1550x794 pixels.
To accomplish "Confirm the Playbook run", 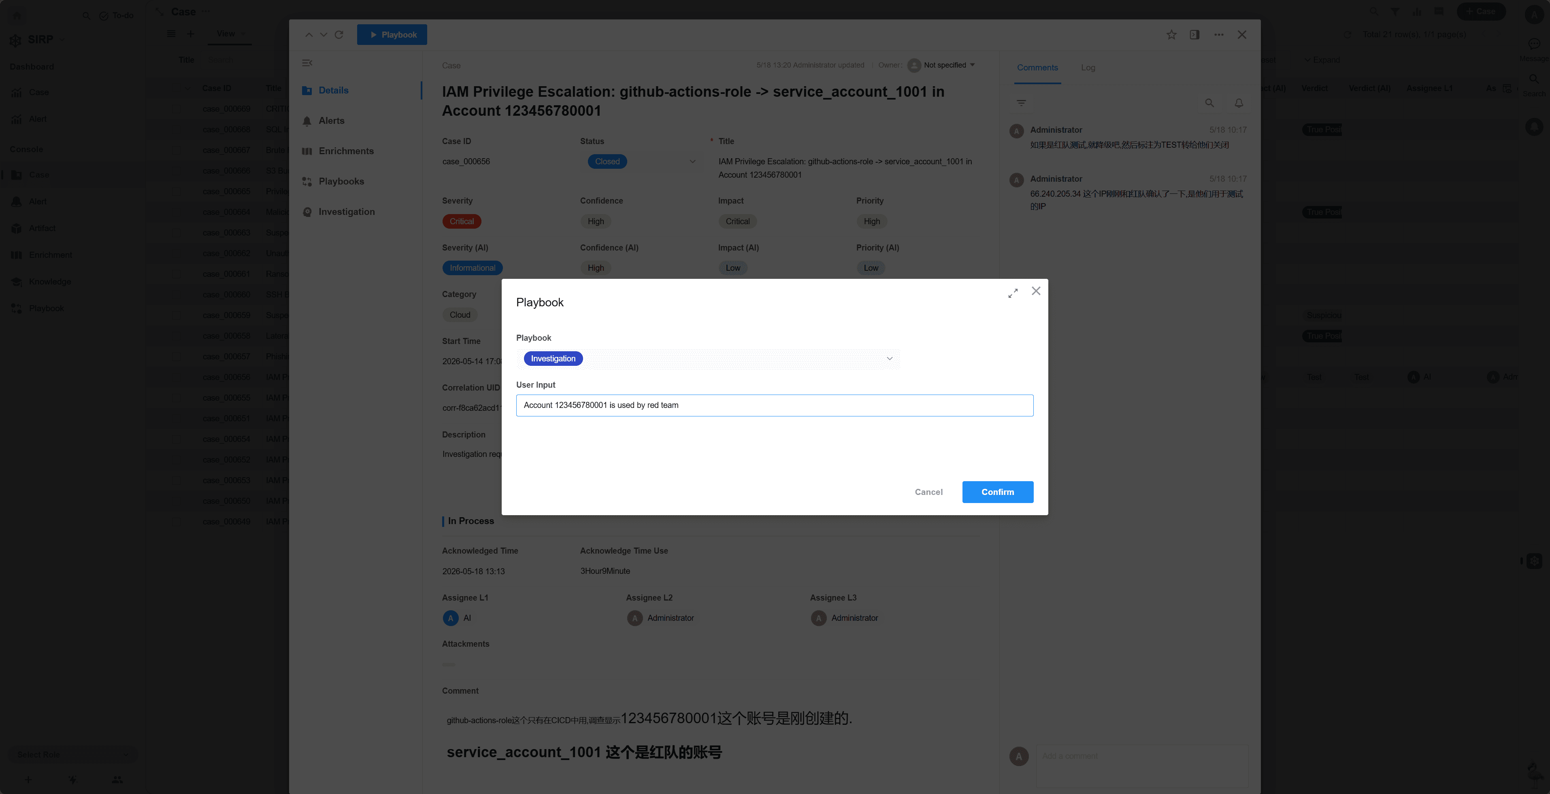I will [997, 492].
